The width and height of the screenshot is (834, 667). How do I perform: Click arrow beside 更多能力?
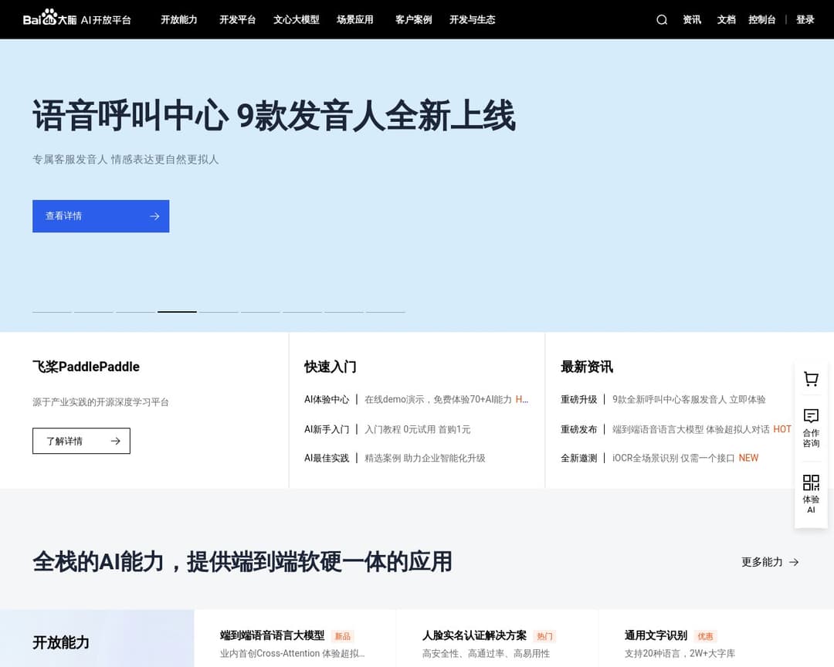pyautogui.click(x=794, y=562)
